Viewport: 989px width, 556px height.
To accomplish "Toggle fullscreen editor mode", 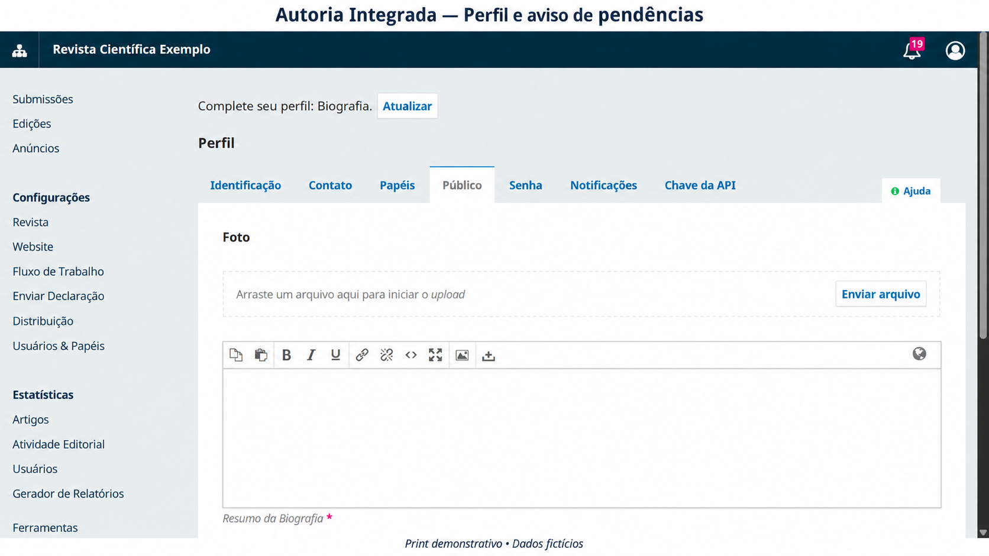I will (435, 355).
